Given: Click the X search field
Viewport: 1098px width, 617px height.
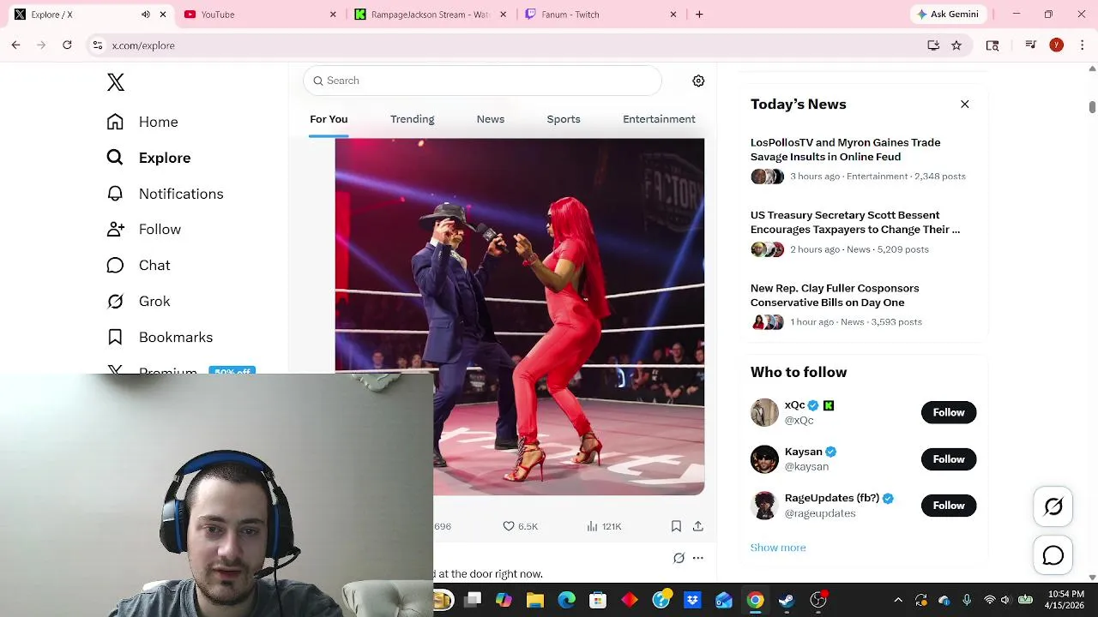Looking at the screenshot, I should click(x=482, y=81).
